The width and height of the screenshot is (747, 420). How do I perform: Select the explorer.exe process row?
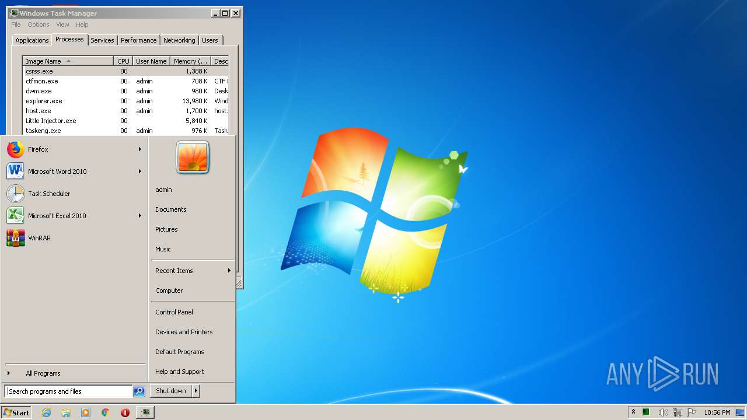(125, 101)
